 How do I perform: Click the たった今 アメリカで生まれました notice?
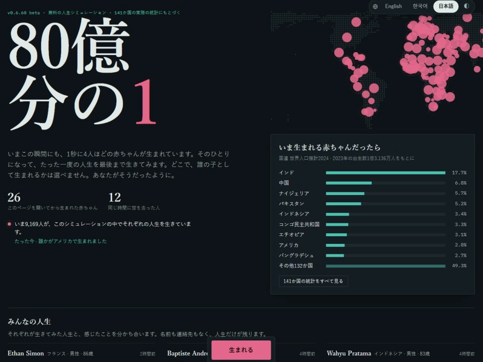(x=61, y=241)
